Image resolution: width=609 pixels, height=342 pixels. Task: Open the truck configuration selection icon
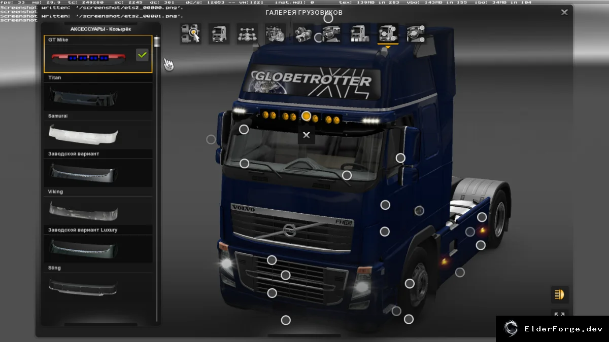coord(191,34)
